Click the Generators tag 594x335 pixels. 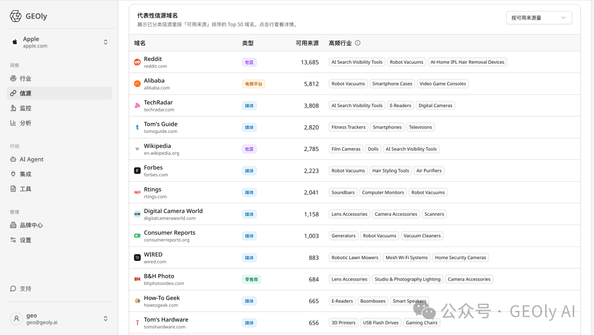pos(343,236)
